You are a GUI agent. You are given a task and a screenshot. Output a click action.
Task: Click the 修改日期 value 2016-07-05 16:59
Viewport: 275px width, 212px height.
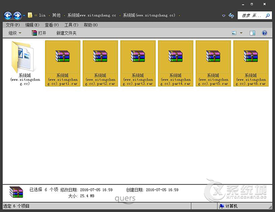point(96,190)
